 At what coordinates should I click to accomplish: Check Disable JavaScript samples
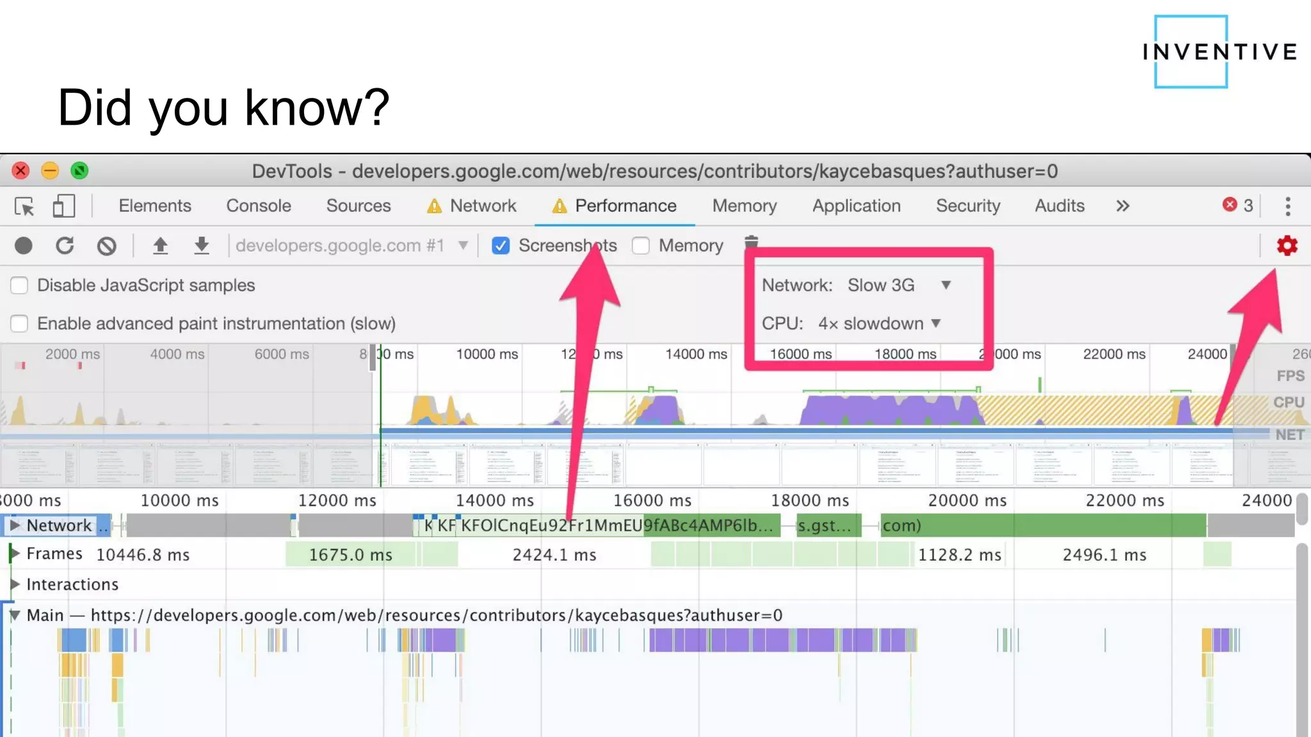(19, 285)
